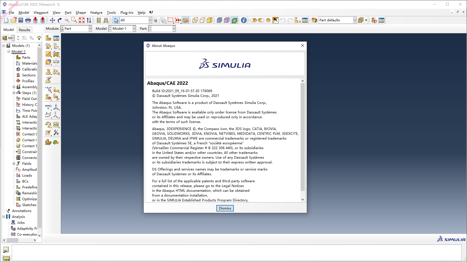Toggle the selection arrow tool
This screenshot has width=467, height=262.
tap(116, 20)
